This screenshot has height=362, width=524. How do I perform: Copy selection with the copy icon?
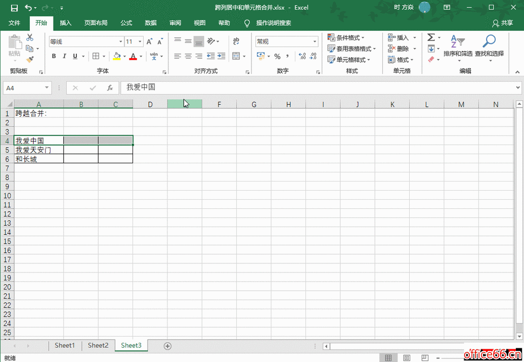(29, 49)
